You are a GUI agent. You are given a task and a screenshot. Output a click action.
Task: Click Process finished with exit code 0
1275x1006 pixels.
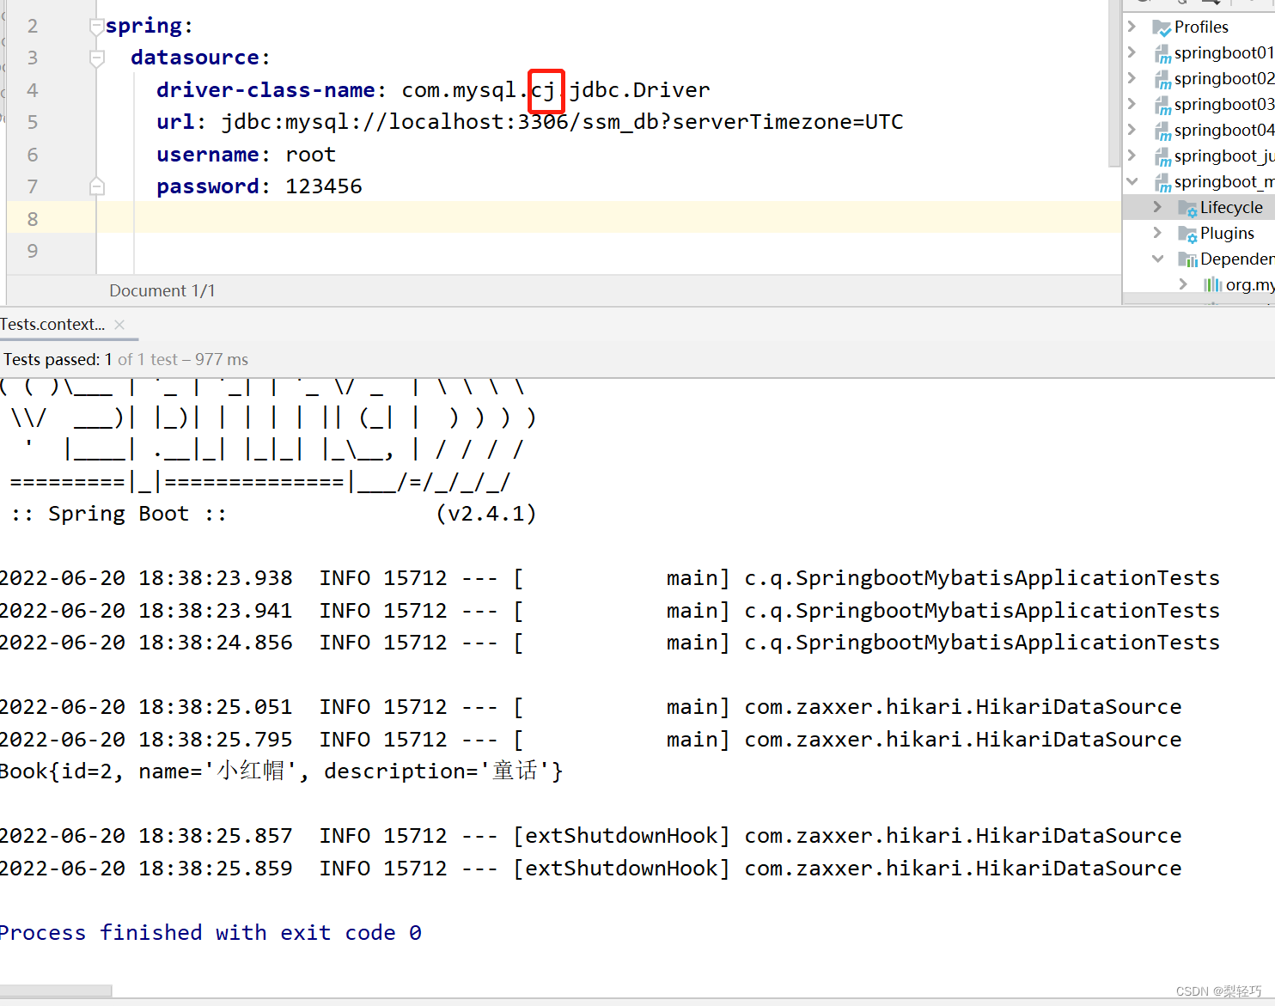pyautogui.click(x=210, y=932)
